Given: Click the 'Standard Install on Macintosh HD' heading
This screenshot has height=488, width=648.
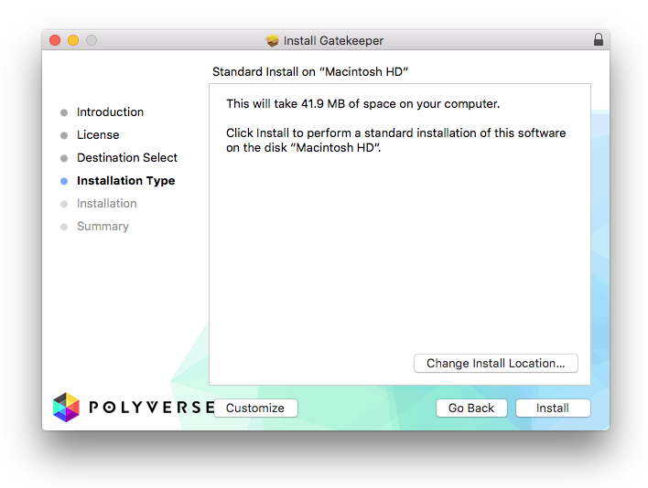Looking at the screenshot, I should click(x=310, y=72).
